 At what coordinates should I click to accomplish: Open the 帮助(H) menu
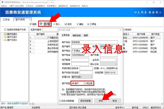coord(85,6)
